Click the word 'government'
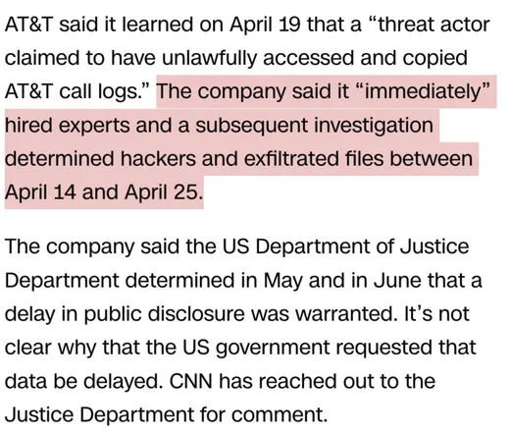This screenshot has width=510, height=435. [x=273, y=349]
